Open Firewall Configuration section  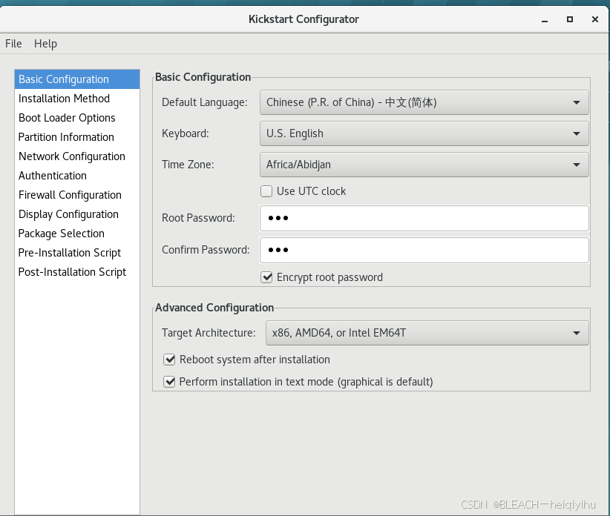pos(77,195)
